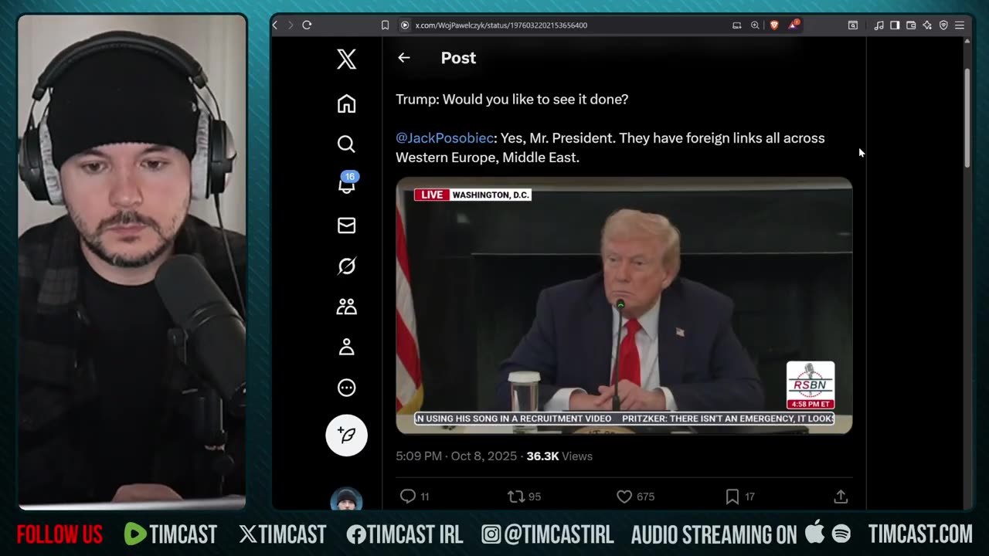The image size is (989, 556).
Task: Open Notifications bell with 16 badge
Action: (347, 184)
